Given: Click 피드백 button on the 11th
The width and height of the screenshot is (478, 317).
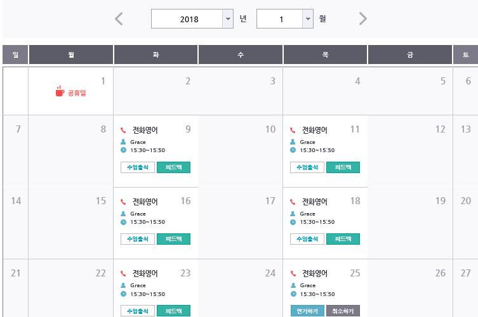Looking at the screenshot, I should tap(343, 167).
